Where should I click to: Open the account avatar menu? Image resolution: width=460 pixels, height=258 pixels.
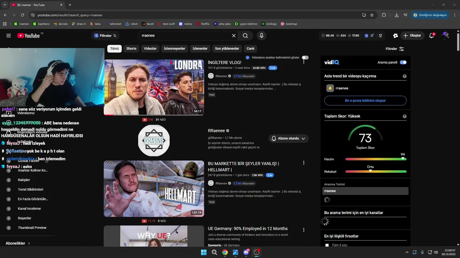coord(446,35)
